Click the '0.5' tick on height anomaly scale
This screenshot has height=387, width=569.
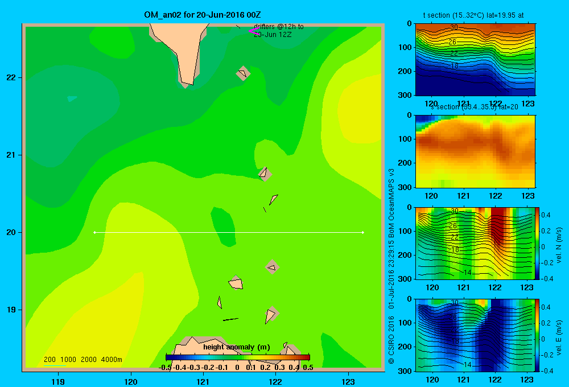[x=308, y=368]
